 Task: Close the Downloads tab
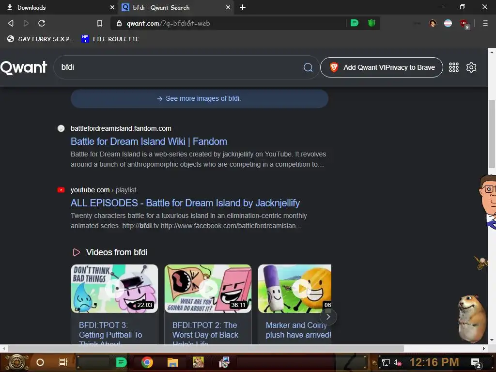pyautogui.click(x=112, y=7)
